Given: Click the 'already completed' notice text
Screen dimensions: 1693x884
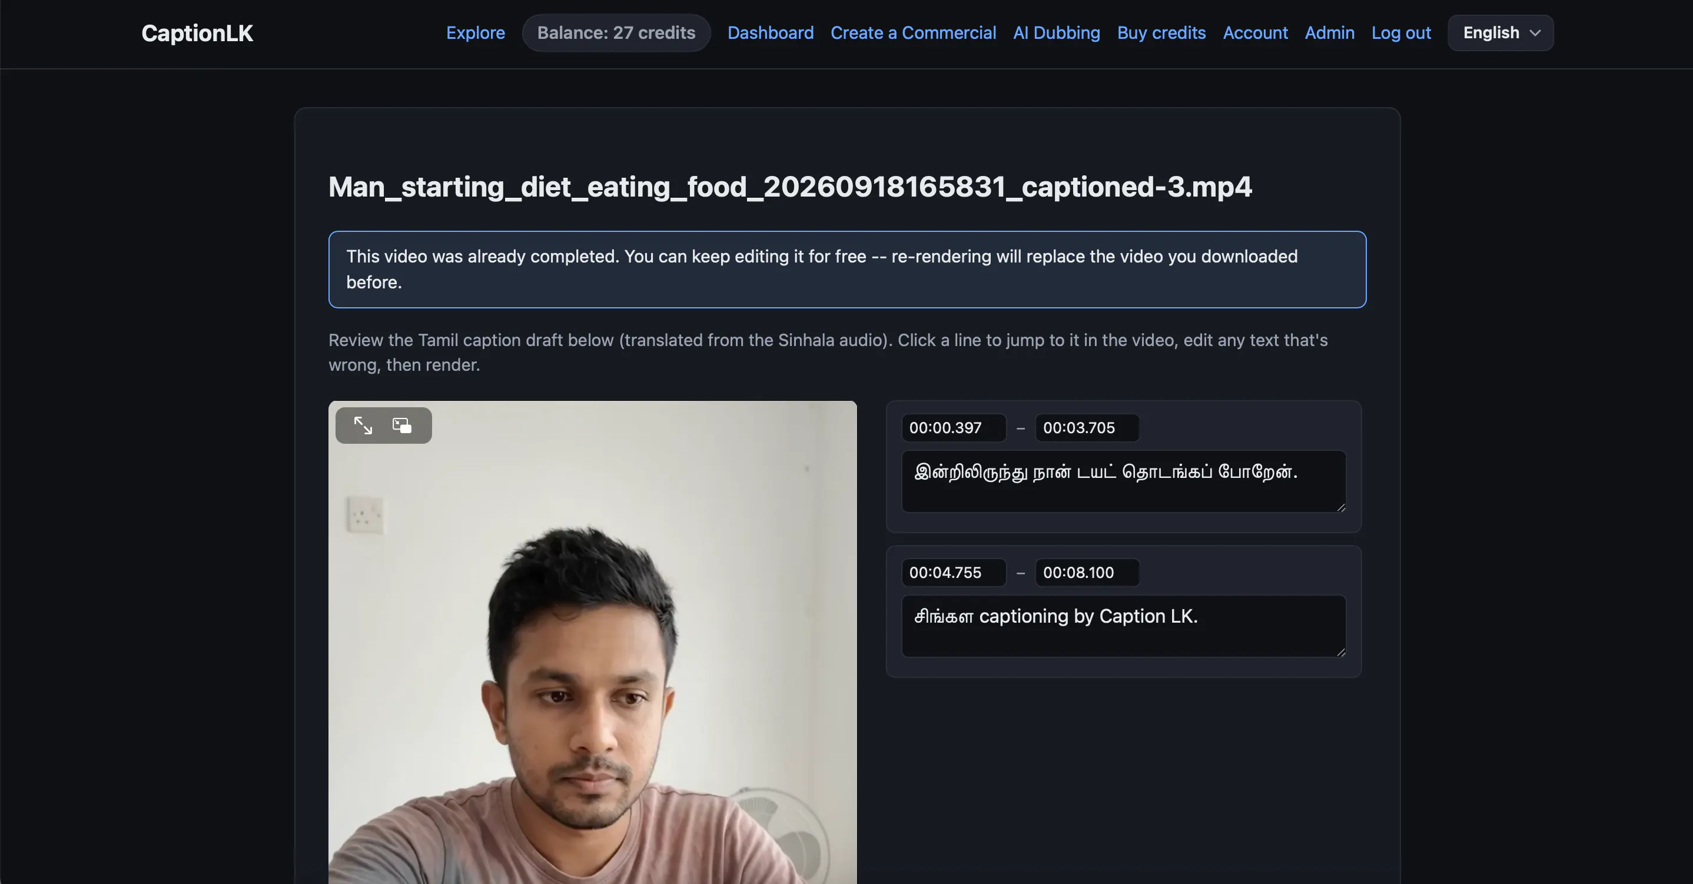Looking at the screenshot, I should [847, 270].
